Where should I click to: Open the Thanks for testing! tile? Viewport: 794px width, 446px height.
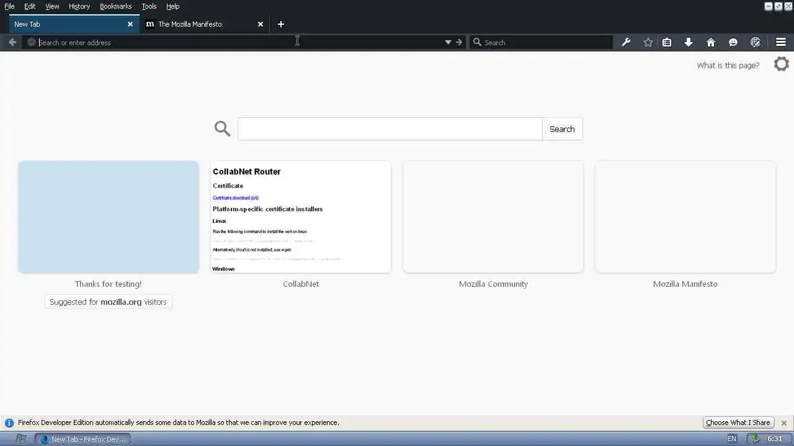109,217
